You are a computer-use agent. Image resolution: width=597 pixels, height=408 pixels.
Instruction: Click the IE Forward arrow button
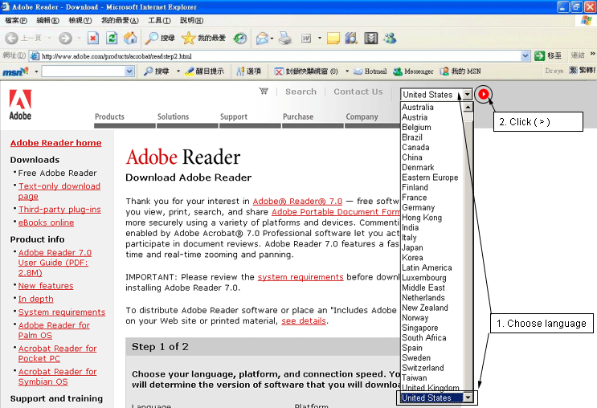65,38
